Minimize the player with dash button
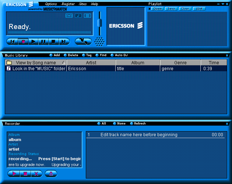232x184 pixels. [x=218, y=4]
